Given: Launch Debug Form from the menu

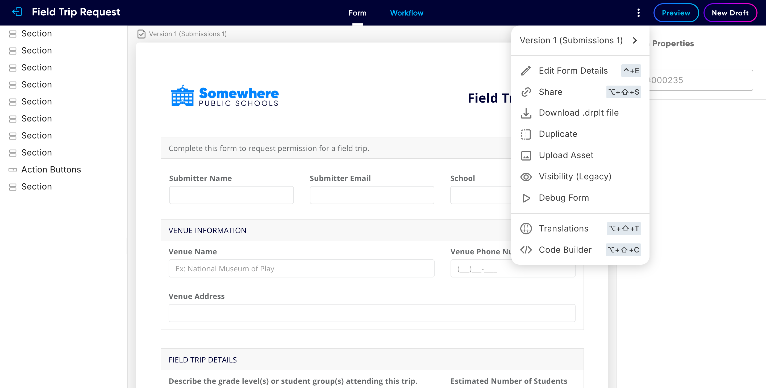Looking at the screenshot, I should click(580, 198).
